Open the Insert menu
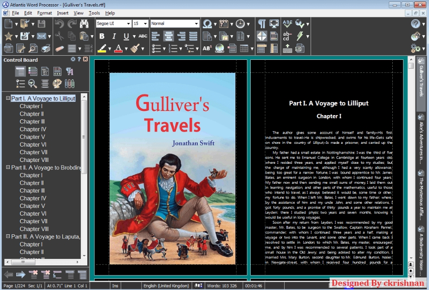The height and width of the screenshot is (290, 429). point(63,13)
